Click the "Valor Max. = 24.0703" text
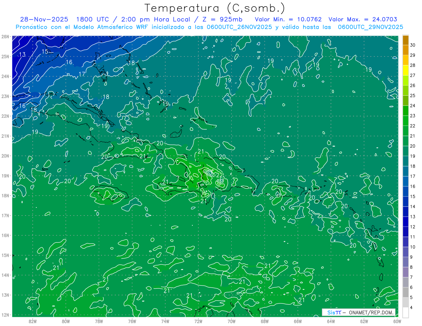This screenshot has width=422, height=326. (363, 19)
